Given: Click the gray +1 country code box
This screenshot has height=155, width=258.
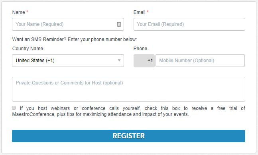Looking at the screenshot, I should pos(144,61).
